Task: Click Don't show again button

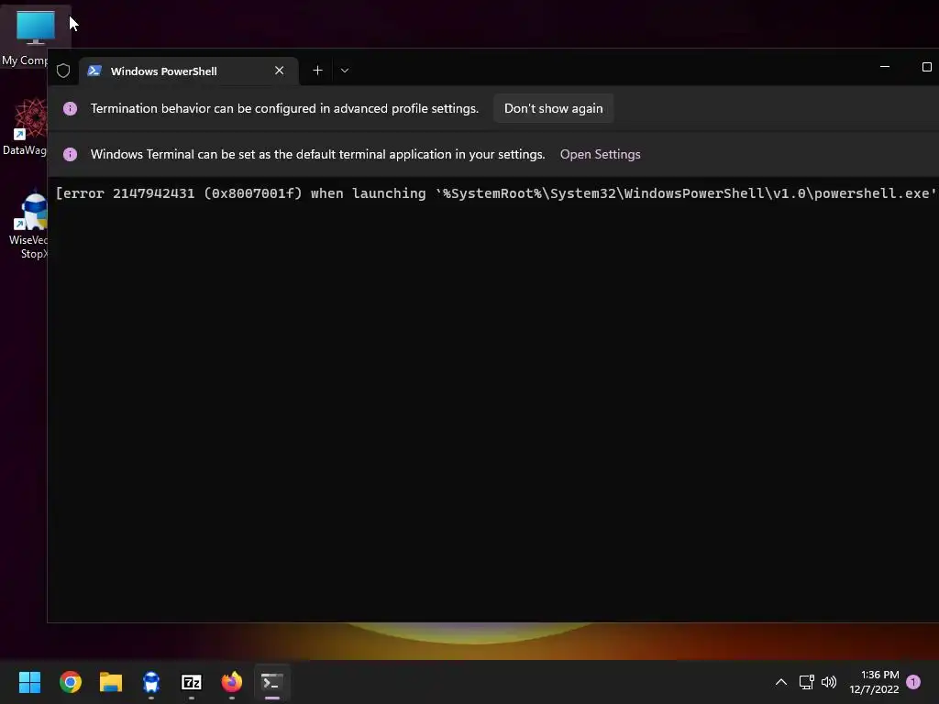Action: tap(553, 108)
